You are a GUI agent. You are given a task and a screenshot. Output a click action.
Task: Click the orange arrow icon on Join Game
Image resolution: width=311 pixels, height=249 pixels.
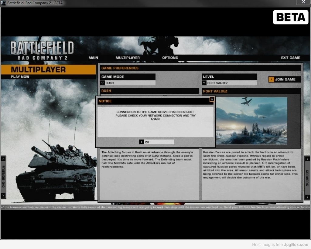coord(271,79)
